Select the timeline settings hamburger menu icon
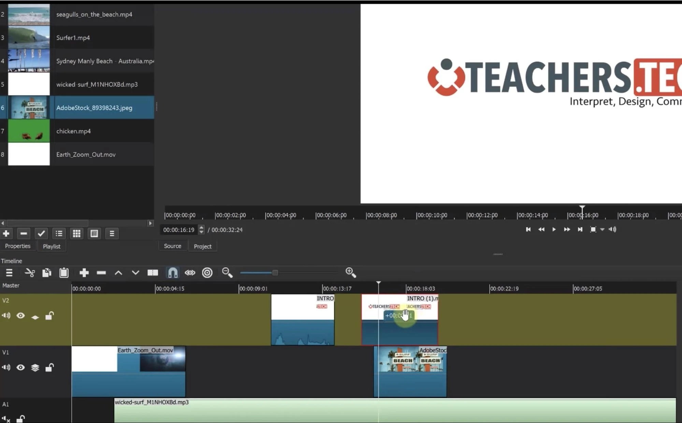The height and width of the screenshot is (423, 682). point(8,273)
